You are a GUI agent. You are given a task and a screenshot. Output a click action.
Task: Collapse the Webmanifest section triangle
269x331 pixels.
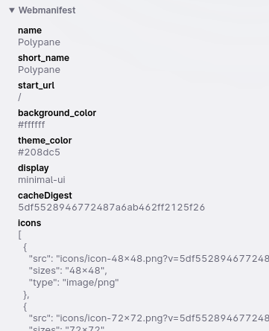(12, 10)
